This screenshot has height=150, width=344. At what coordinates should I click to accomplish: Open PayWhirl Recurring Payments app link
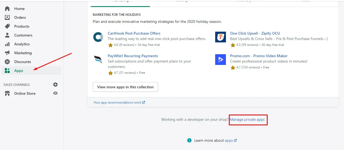coord(133,56)
